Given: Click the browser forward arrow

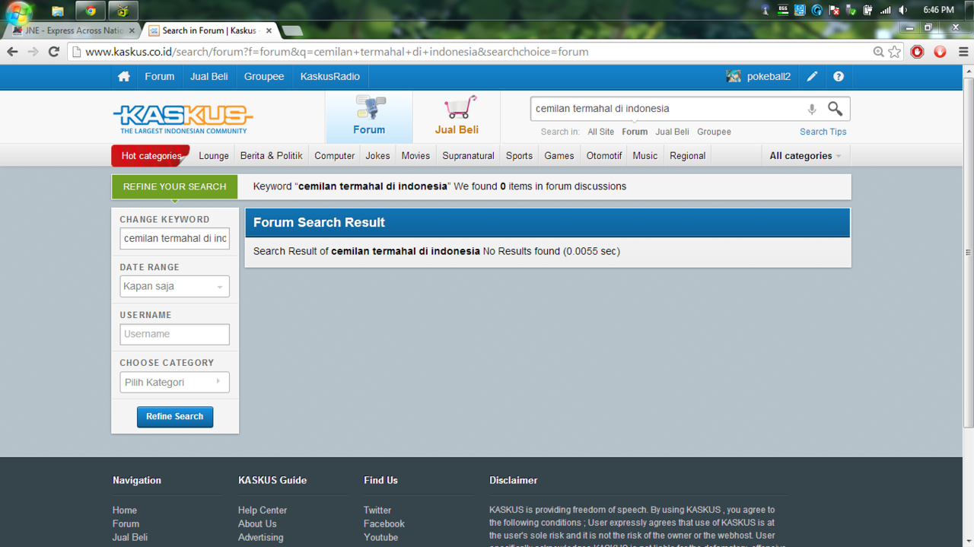Looking at the screenshot, I should (x=33, y=52).
